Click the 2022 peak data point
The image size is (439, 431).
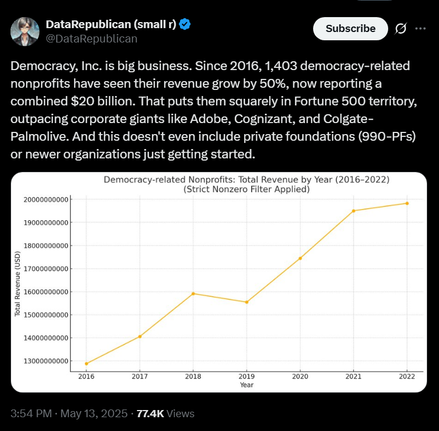pos(407,204)
